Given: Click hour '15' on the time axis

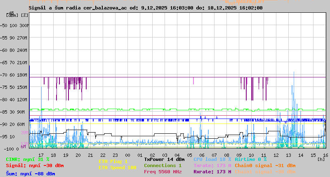Looking at the screenshot, I should coord(313,155).
